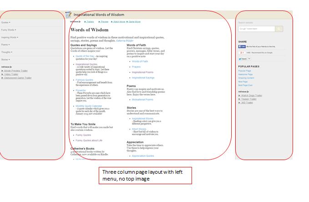This screenshot has height=202, width=309.
Task: Open the Inspiring Words dropdown menu
Action: click(x=10, y=37)
